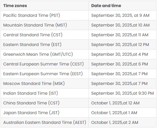Screen dimensions: 157x128
Task: Select the 'October 1, 2025,at 2 AM' cell
Action: coord(122,122)
